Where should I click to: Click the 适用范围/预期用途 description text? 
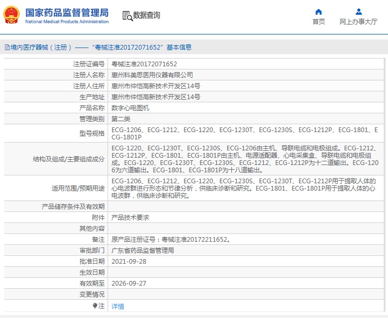click(x=244, y=189)
